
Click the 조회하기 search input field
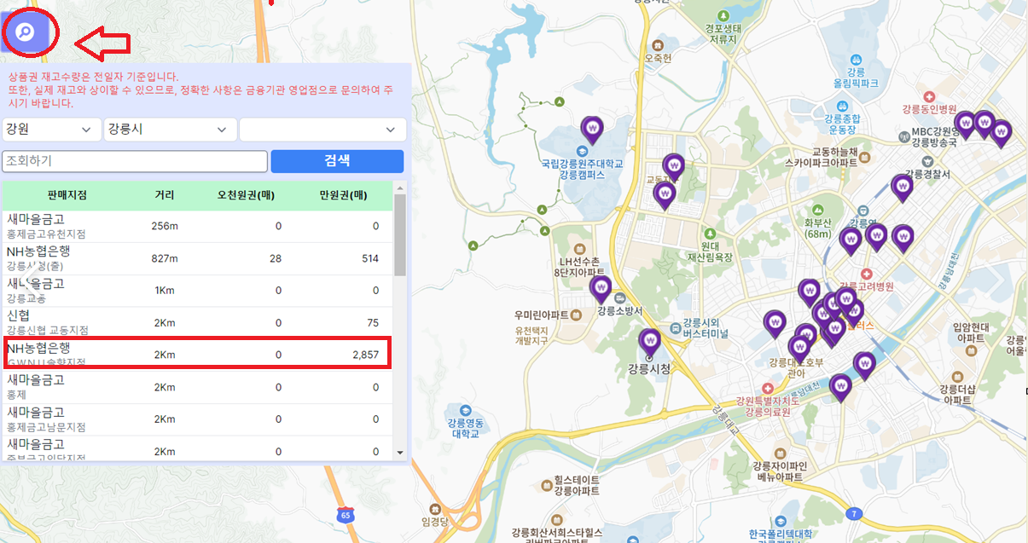click(x=134, y=161)
